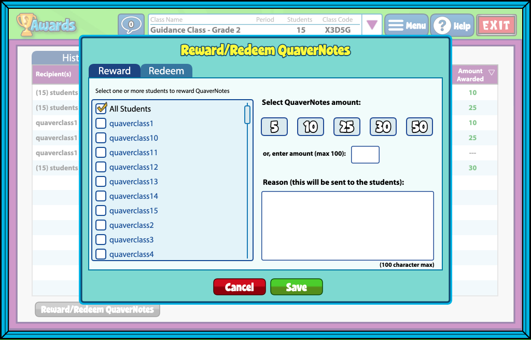Check the quaverclass4 checkbox

(x=101, y=254)
